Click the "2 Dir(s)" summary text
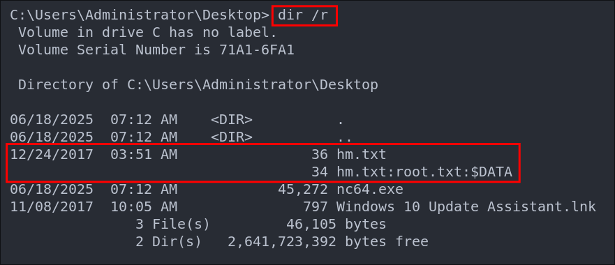The width and height of the screenshot is (615, 265). coord(168,241)
